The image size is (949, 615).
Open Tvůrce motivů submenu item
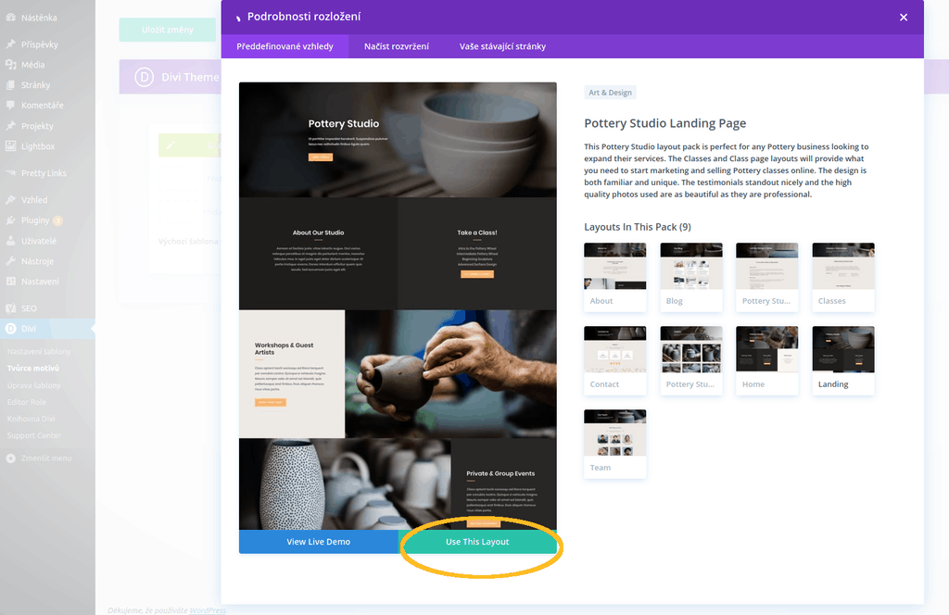[33, 368]
